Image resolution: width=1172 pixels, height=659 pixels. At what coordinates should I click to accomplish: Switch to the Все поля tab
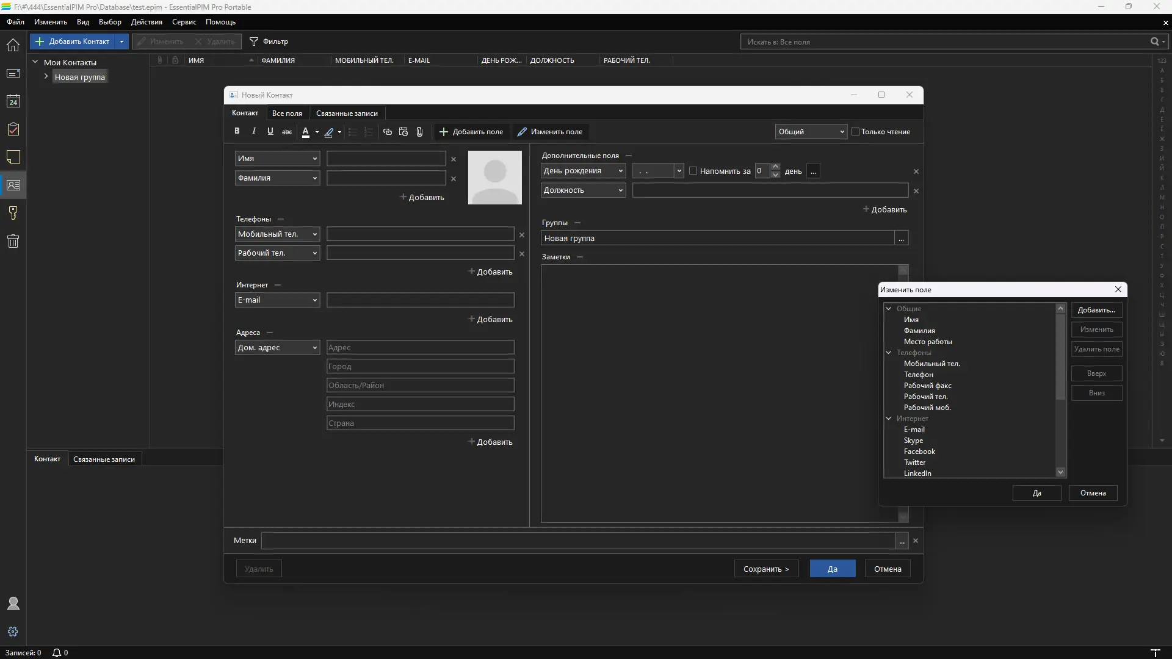click(287, 113)
